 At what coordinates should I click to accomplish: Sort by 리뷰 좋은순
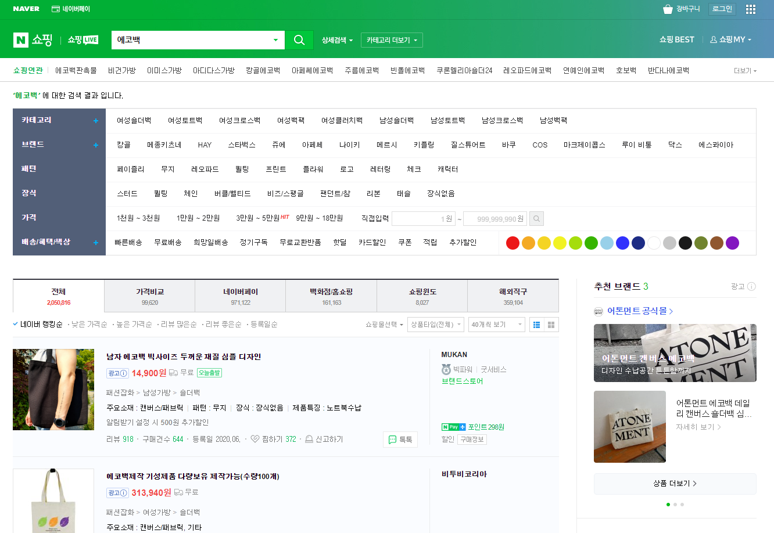tap(223, 325)
